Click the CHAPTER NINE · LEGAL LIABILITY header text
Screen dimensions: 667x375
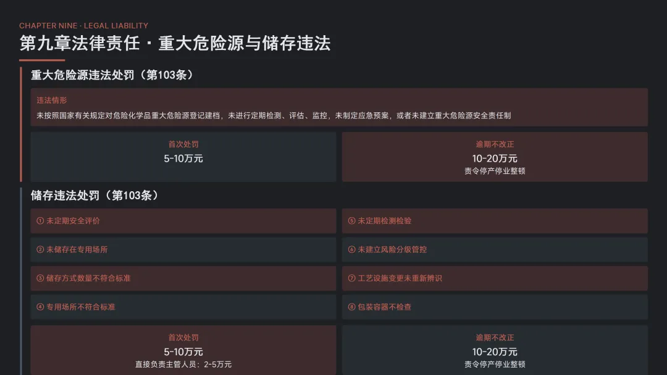tap(83, 26)
